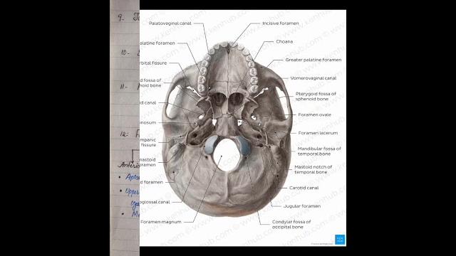Click 'Pterygoid fossa of sphenoid bone' label
The width and height of the screenshot is (456, 256).
pos(316,97)
